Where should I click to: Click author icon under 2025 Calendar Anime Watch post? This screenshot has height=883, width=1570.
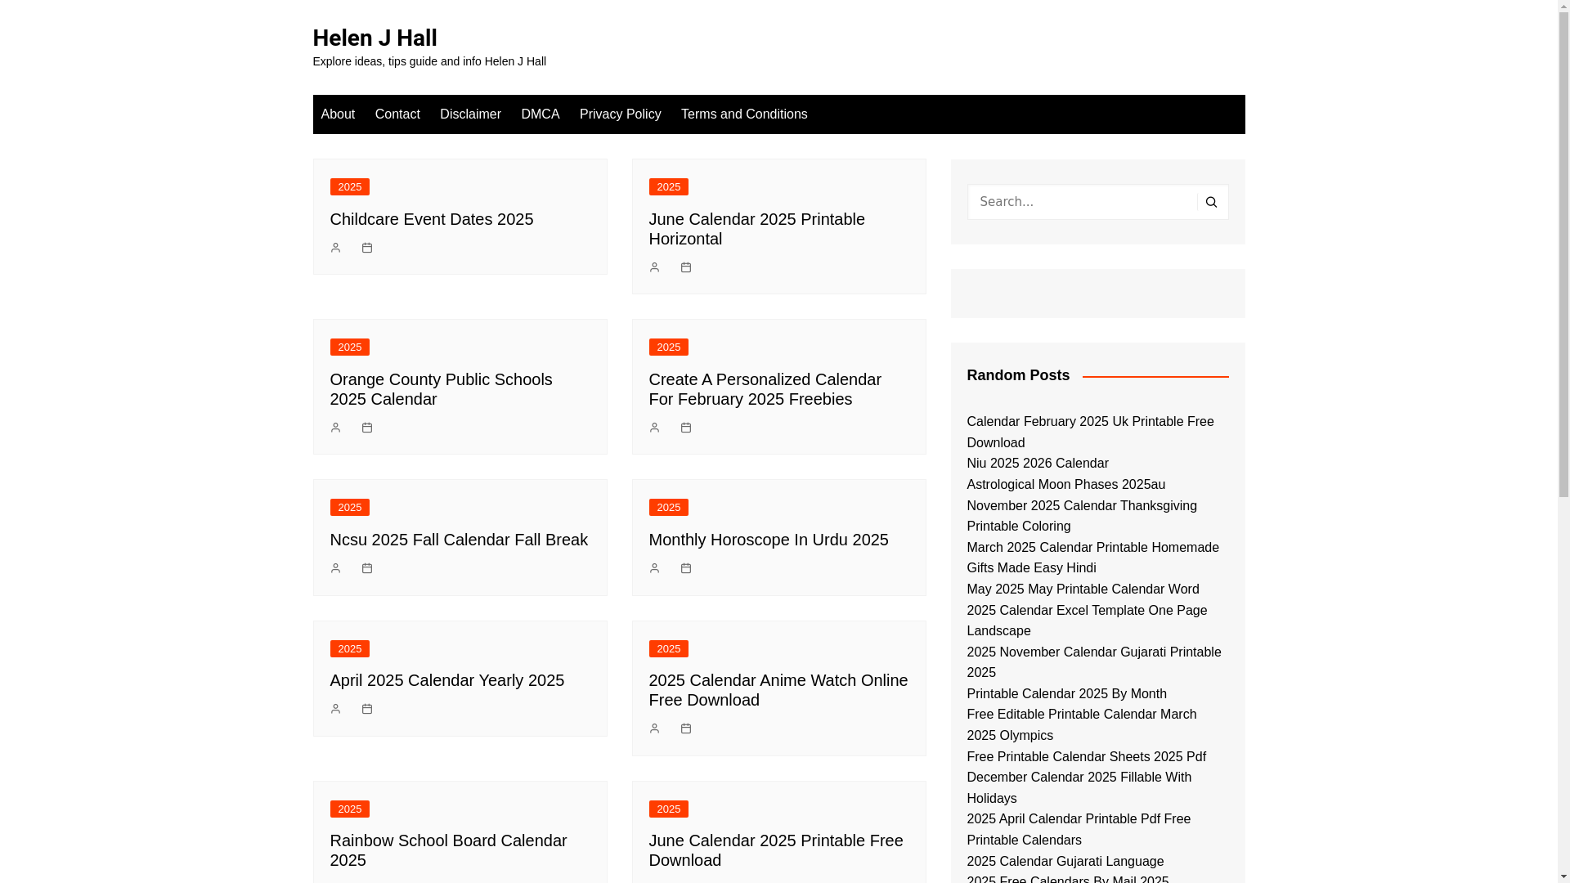tap(654, 728)
